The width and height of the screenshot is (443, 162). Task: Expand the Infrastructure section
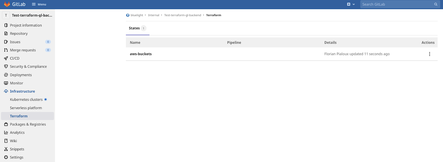pos(22,91)
